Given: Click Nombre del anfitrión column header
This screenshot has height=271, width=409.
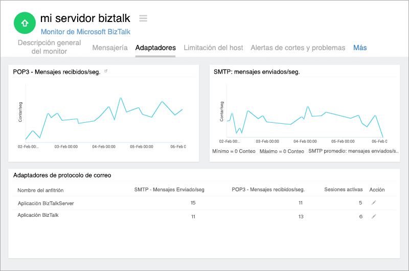Looking at the screenshot, I should click(x=40, y=190).
